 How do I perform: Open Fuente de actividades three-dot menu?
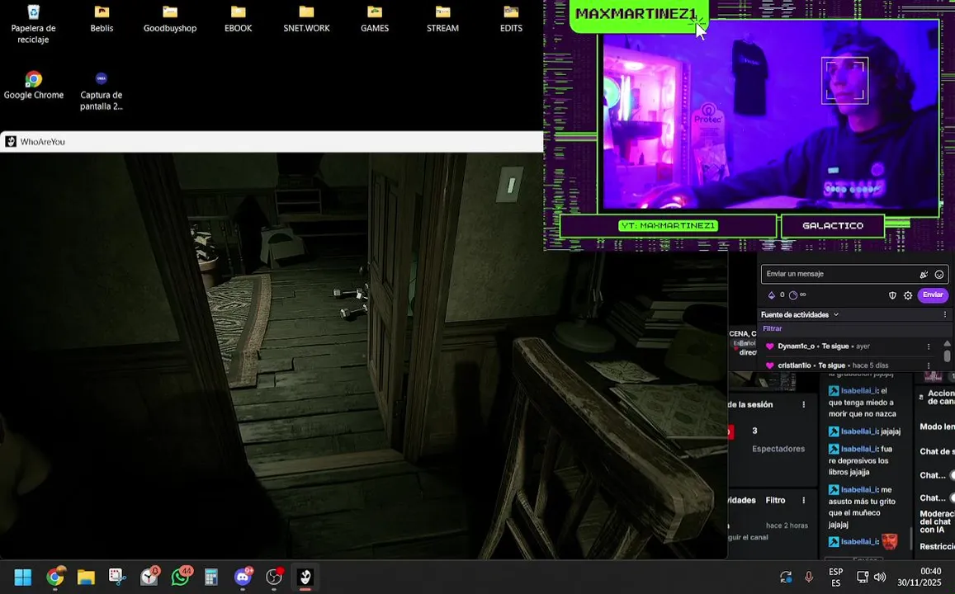click(944, 314)
